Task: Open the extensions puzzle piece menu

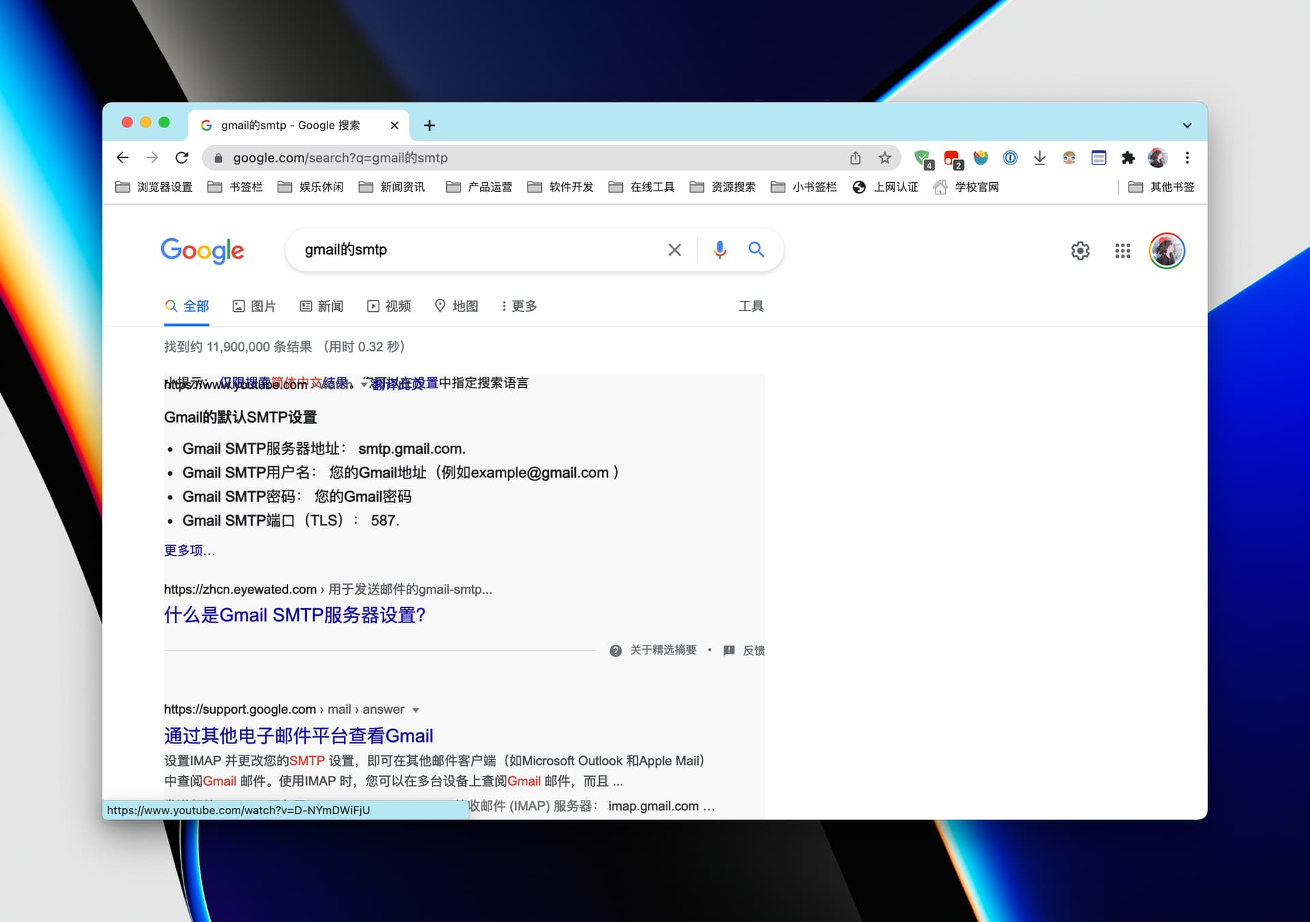Action: point(1128,158)
